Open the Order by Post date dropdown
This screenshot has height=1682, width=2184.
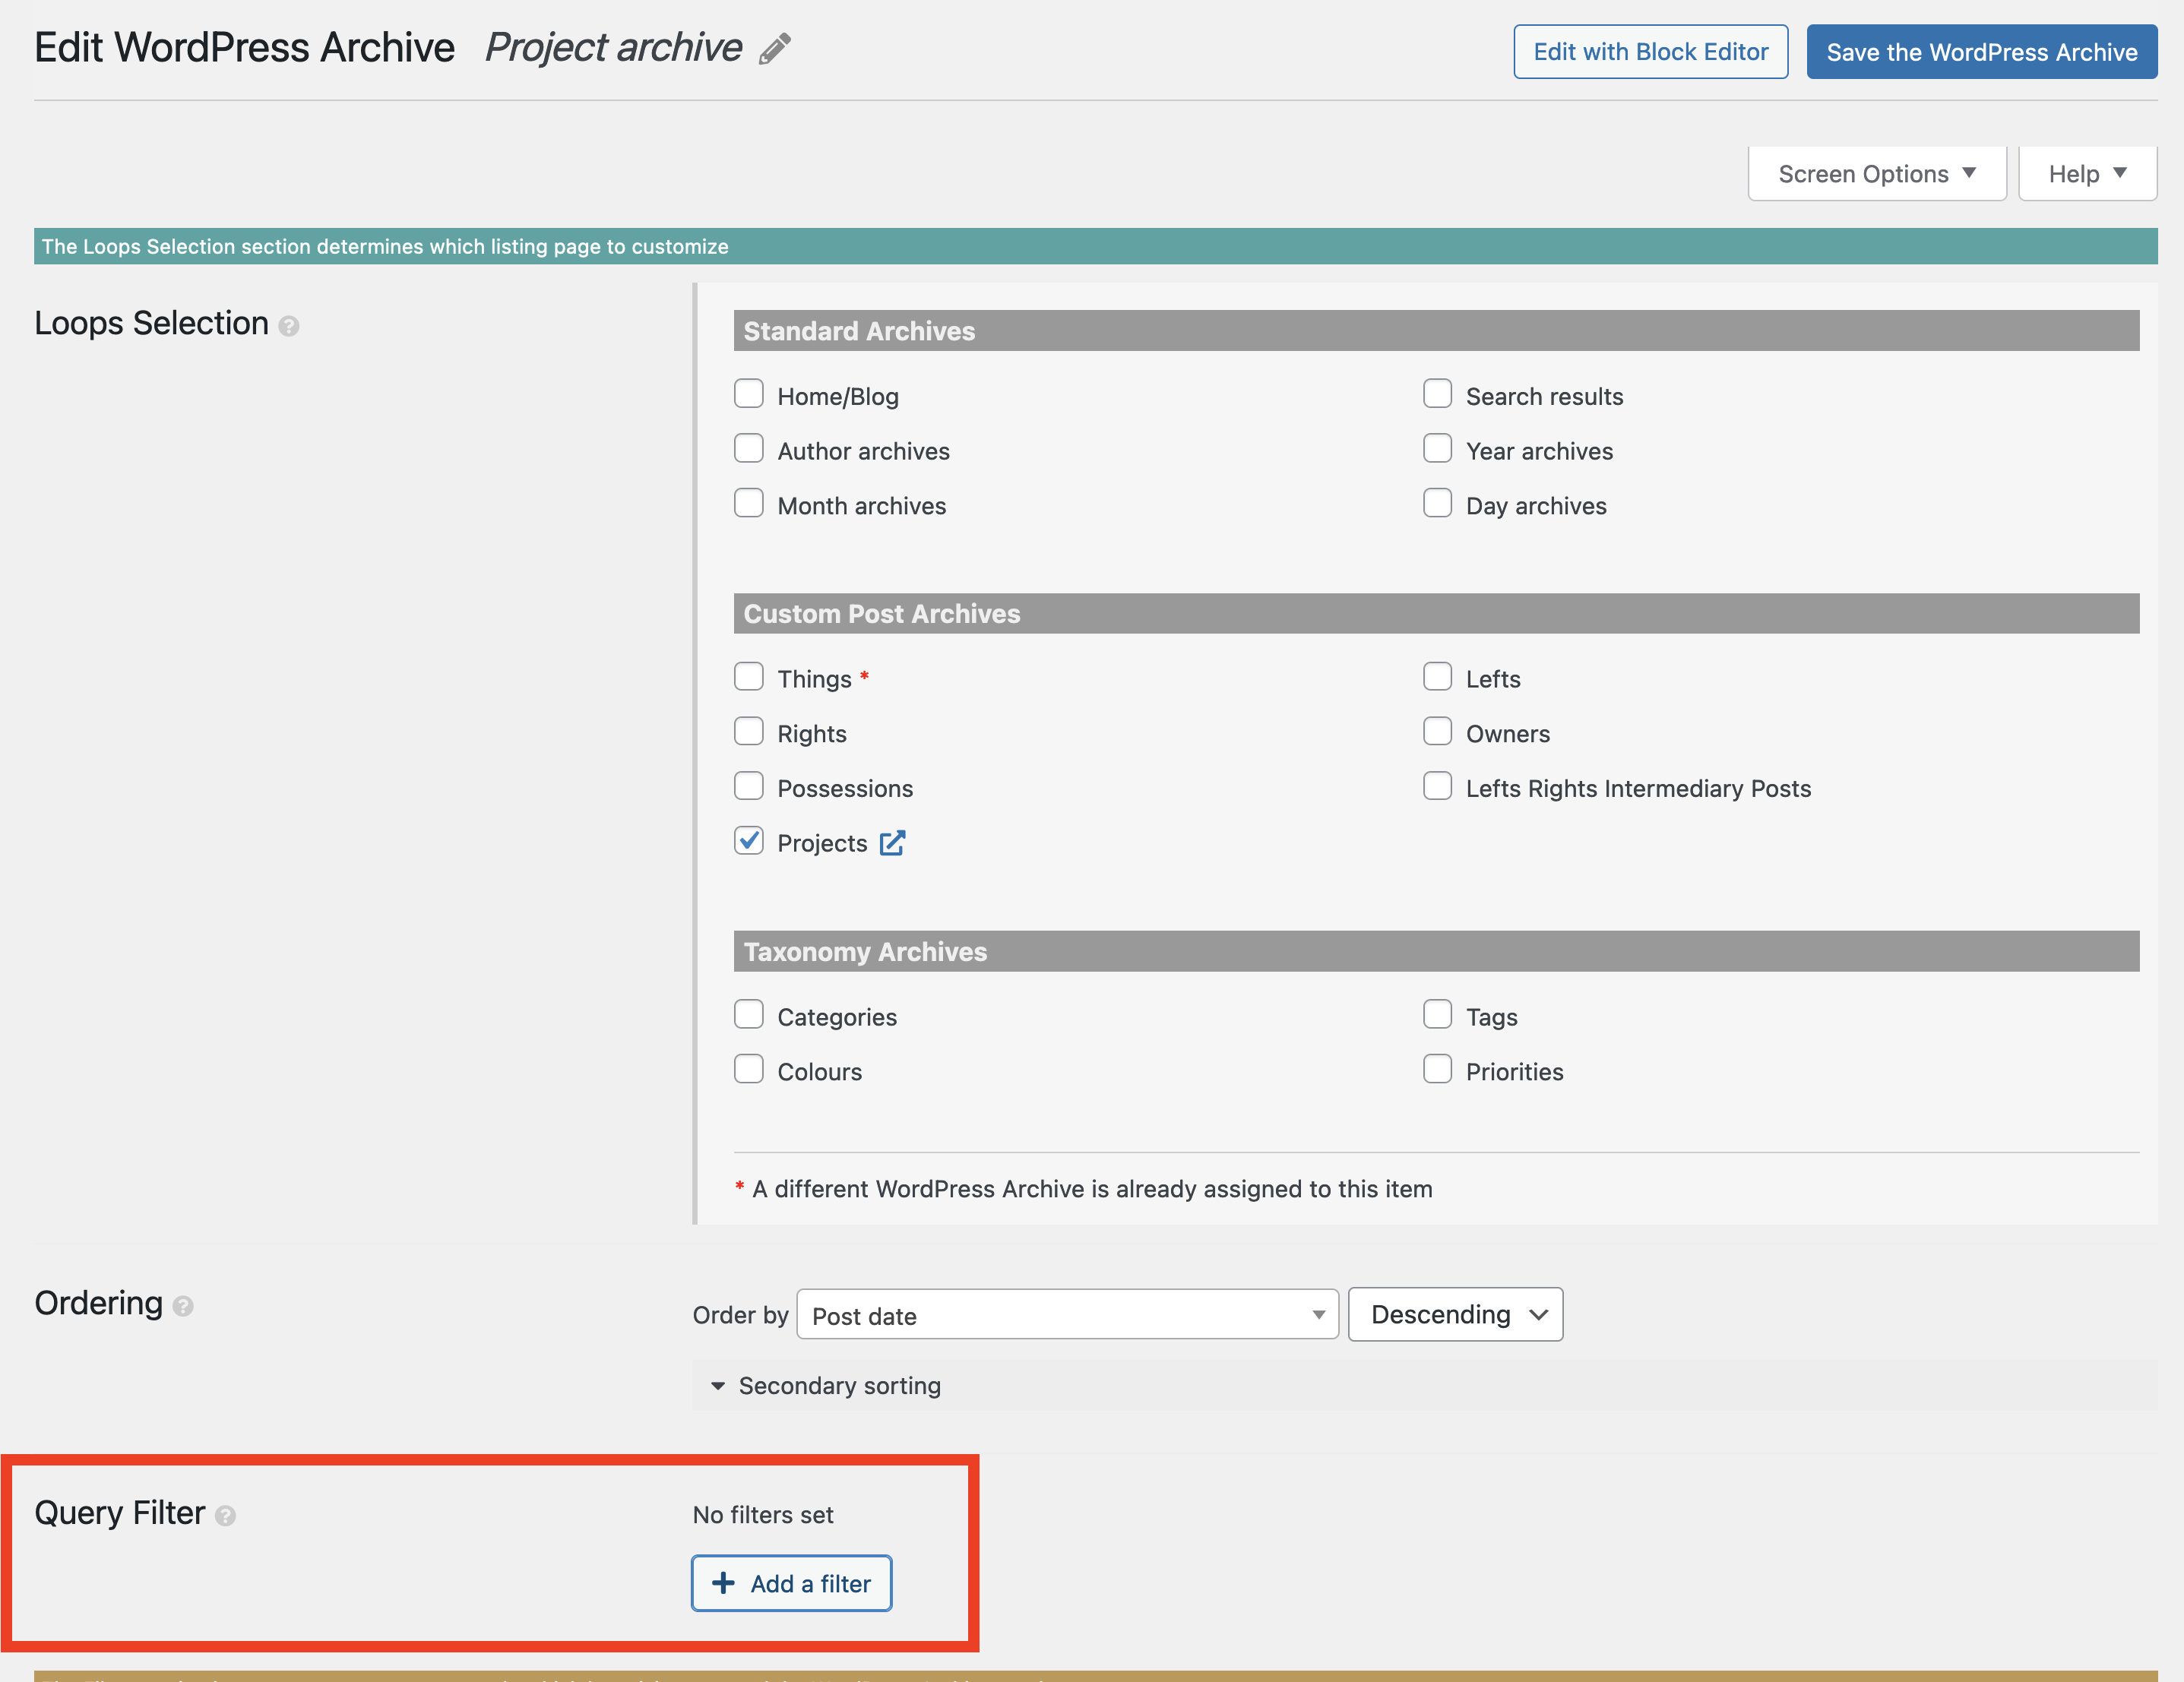(1067, 1315)
